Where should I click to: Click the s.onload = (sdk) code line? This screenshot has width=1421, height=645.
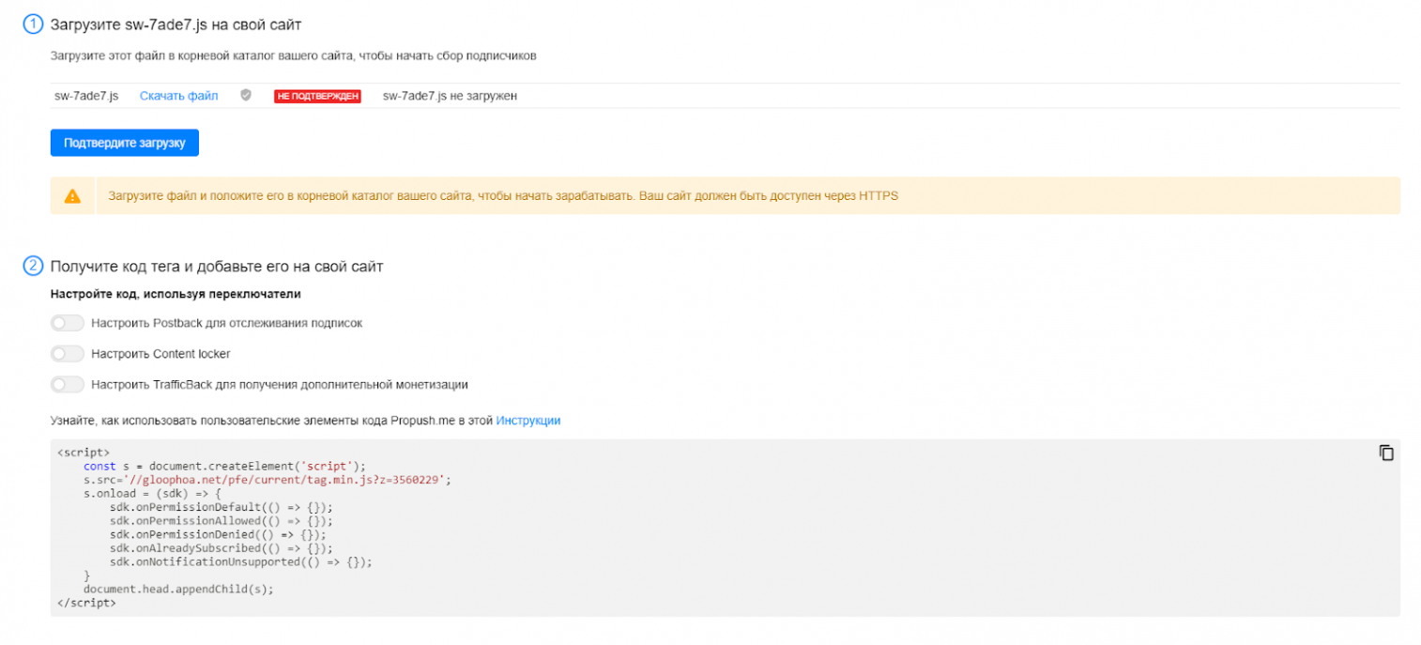152,493
